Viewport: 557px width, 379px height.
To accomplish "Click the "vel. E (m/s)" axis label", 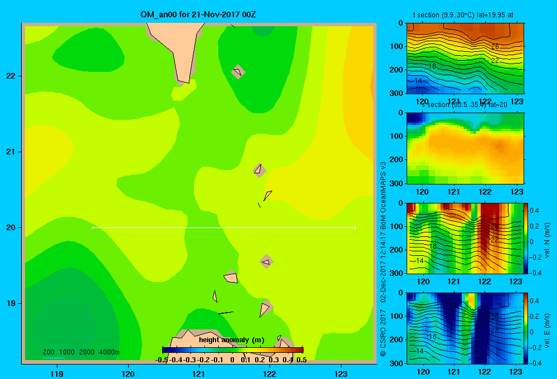I will (x=548, y=331).
